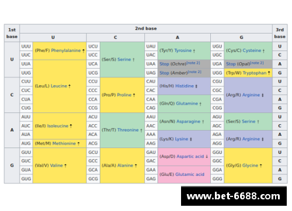292x211 pixels.
Task: Click the CAU codon cell
Action: (151, 82)
